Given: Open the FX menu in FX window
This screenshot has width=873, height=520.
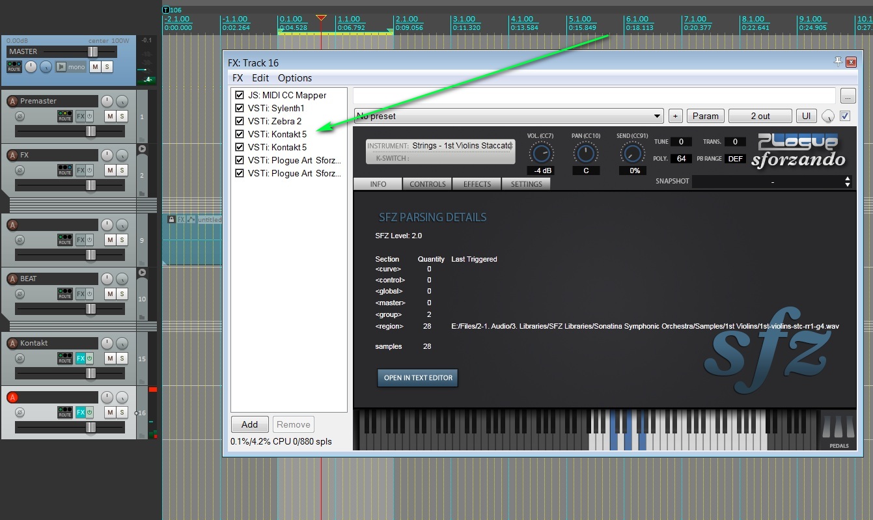Looking at the screenshot, I should [238, 78].
